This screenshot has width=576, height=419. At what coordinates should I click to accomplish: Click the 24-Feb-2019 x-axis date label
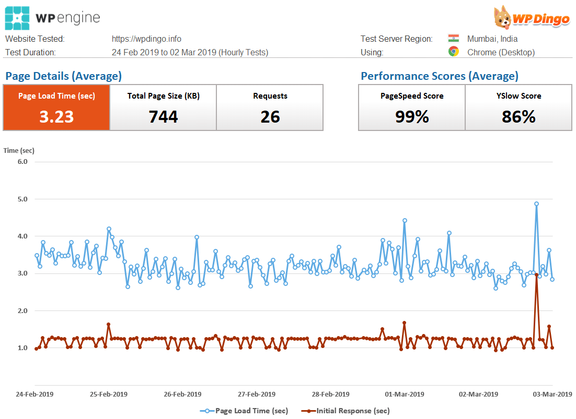point(34,394)
